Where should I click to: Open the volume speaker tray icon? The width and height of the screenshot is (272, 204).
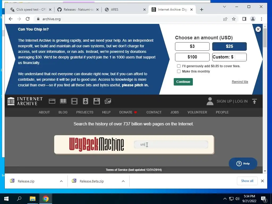[237, 199]
